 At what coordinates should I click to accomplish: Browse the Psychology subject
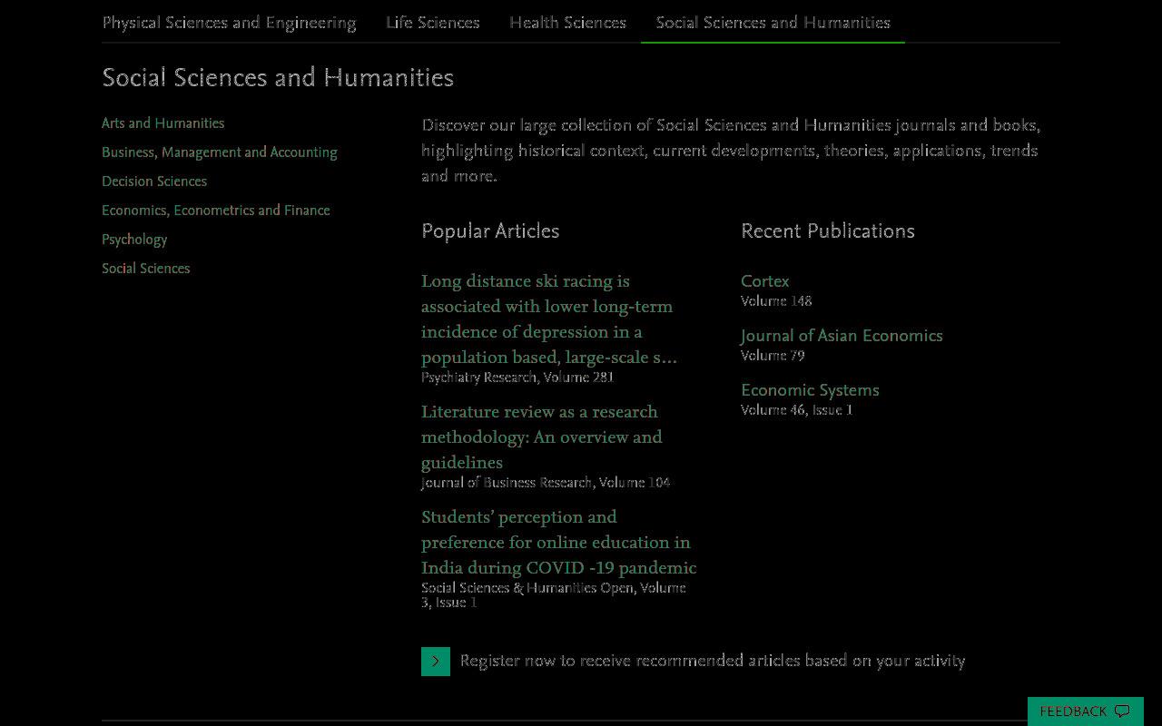click(134, 240)
